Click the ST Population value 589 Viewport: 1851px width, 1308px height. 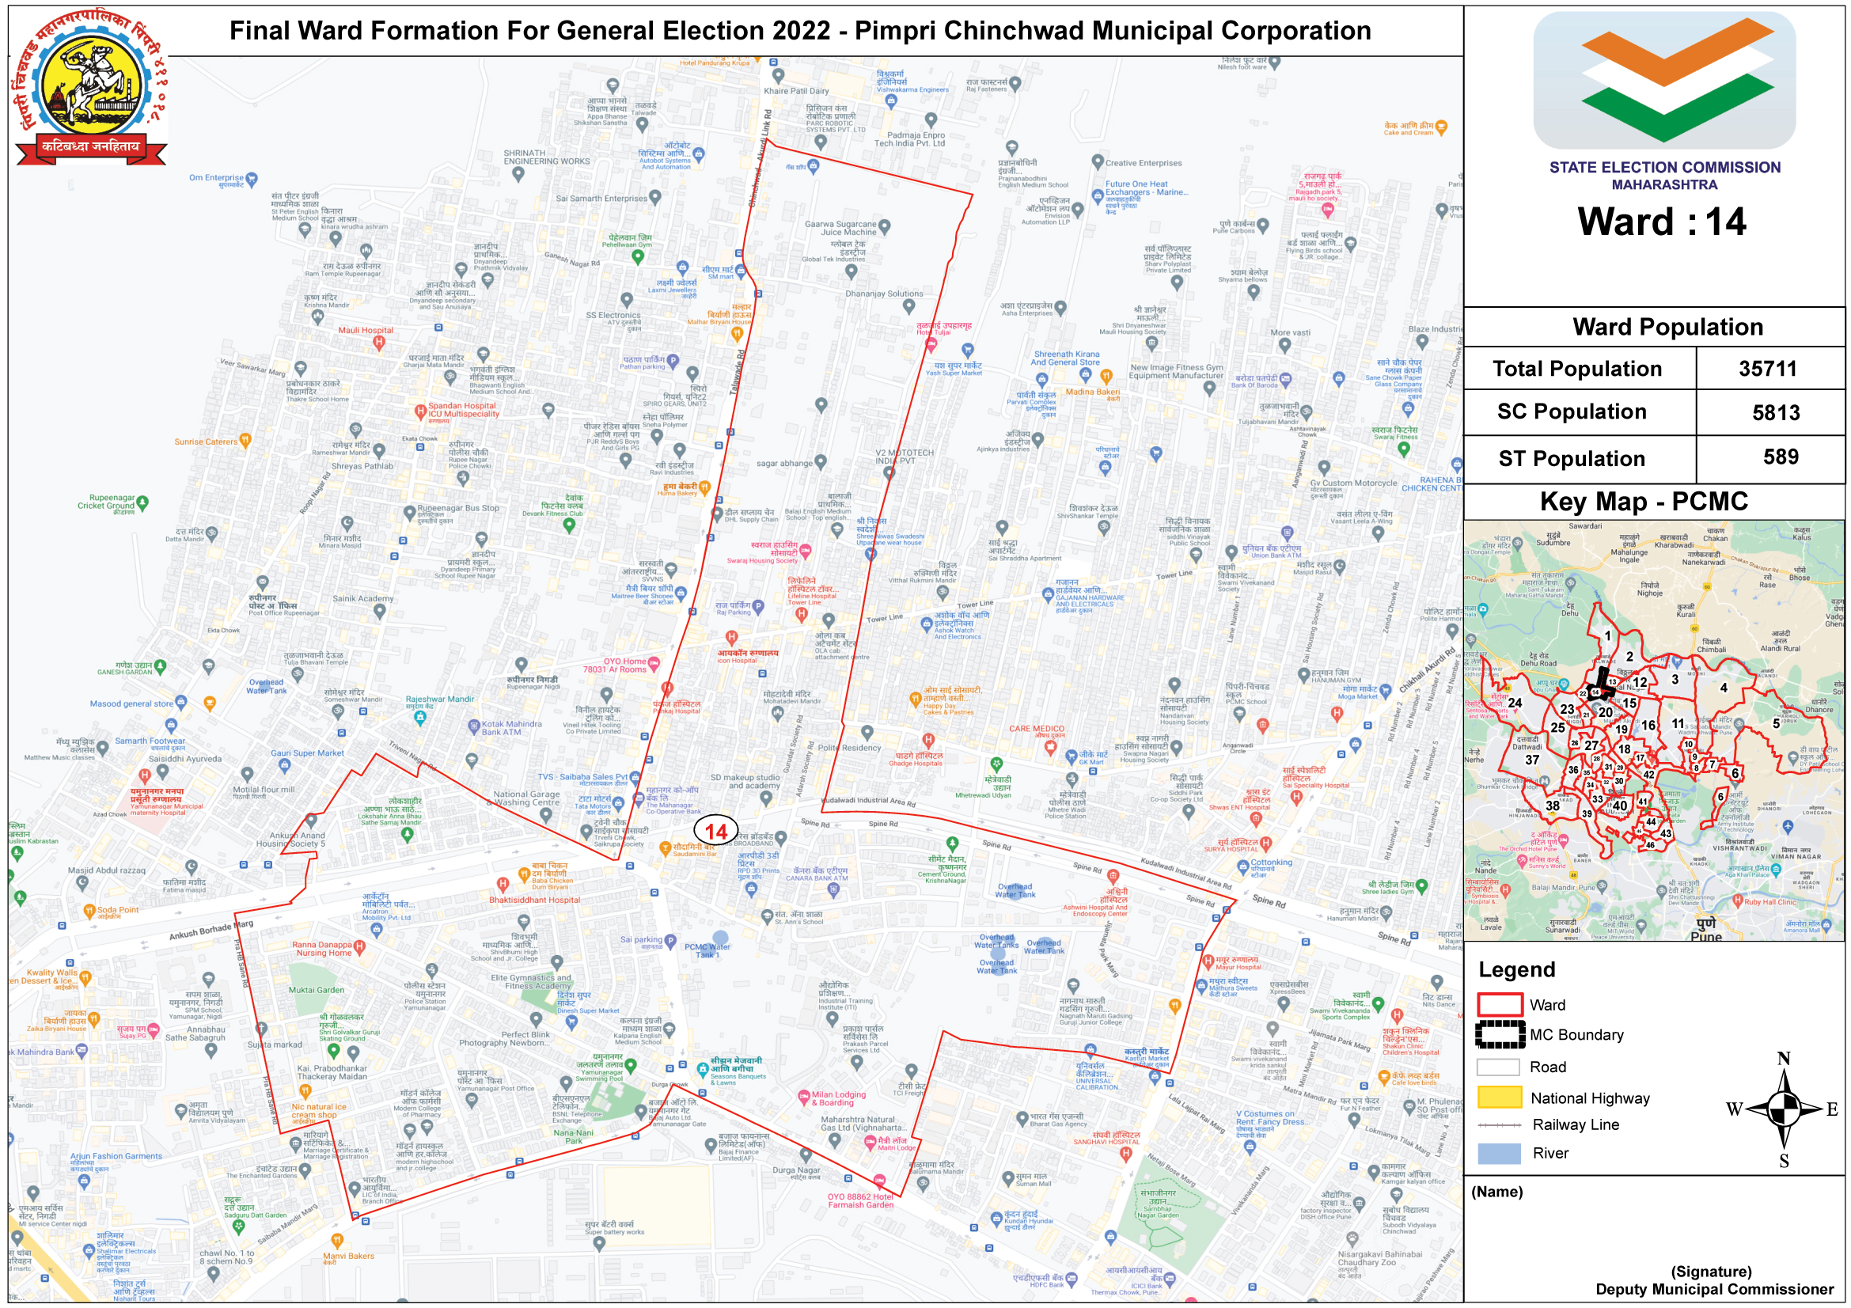point(1781,457)
